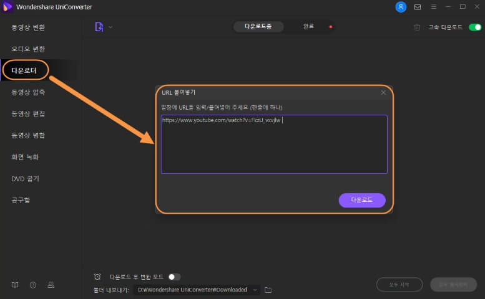485x299 pixels.
Task: Click the add URL file icon
Action: tap(99, 27)
